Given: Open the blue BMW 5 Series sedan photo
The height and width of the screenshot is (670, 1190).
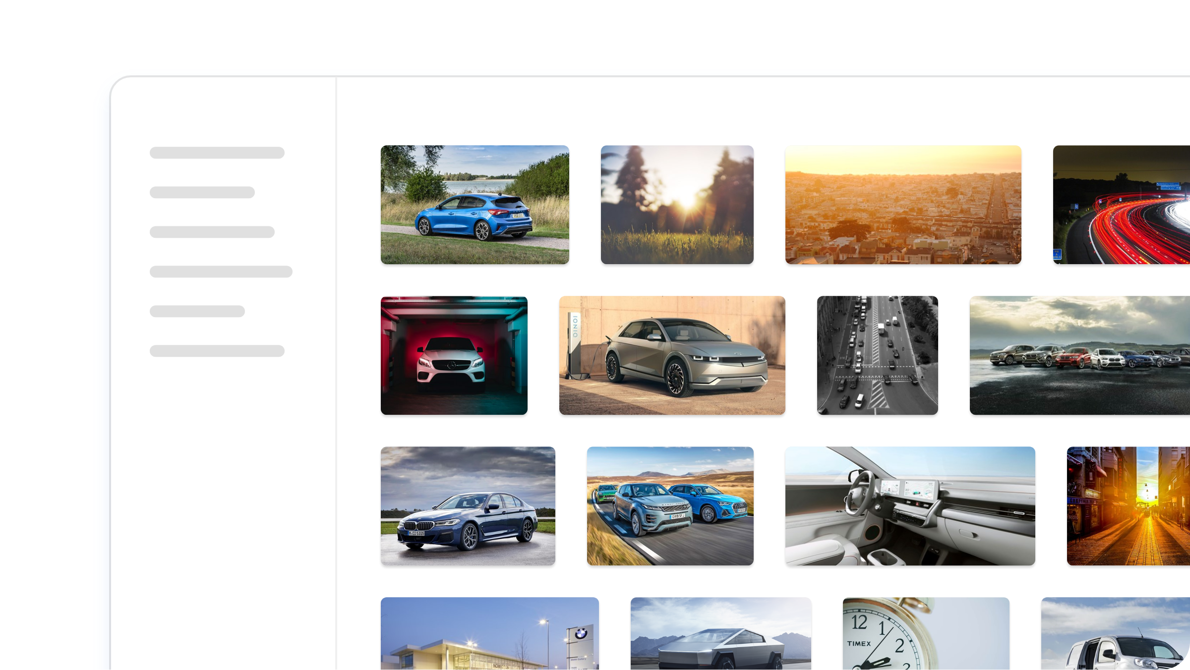Looking at the screenshot, I should tap(468, 506).
